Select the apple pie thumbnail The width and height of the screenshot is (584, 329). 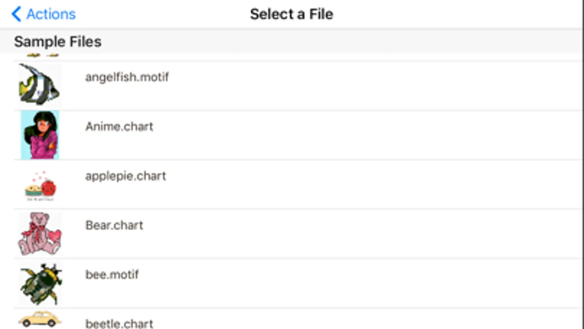tap(40, 185)
